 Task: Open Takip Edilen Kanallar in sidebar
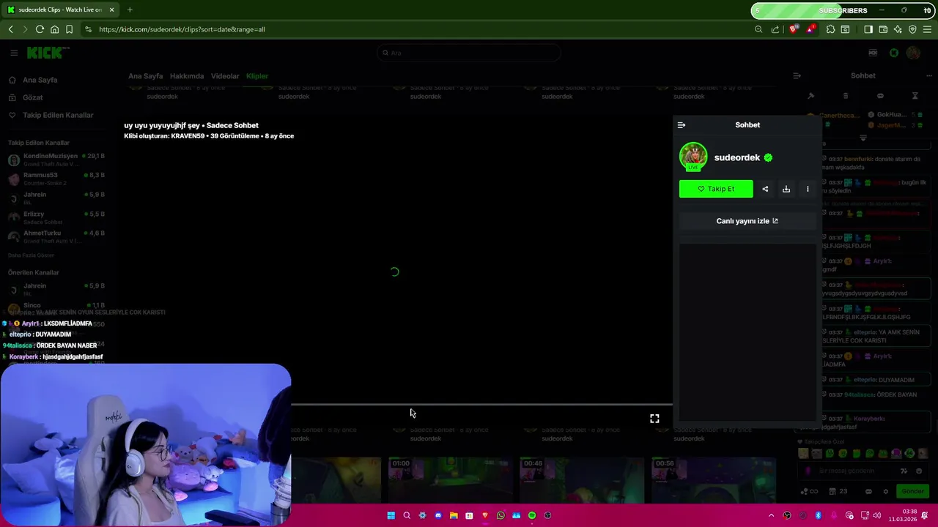coord(58,115)
